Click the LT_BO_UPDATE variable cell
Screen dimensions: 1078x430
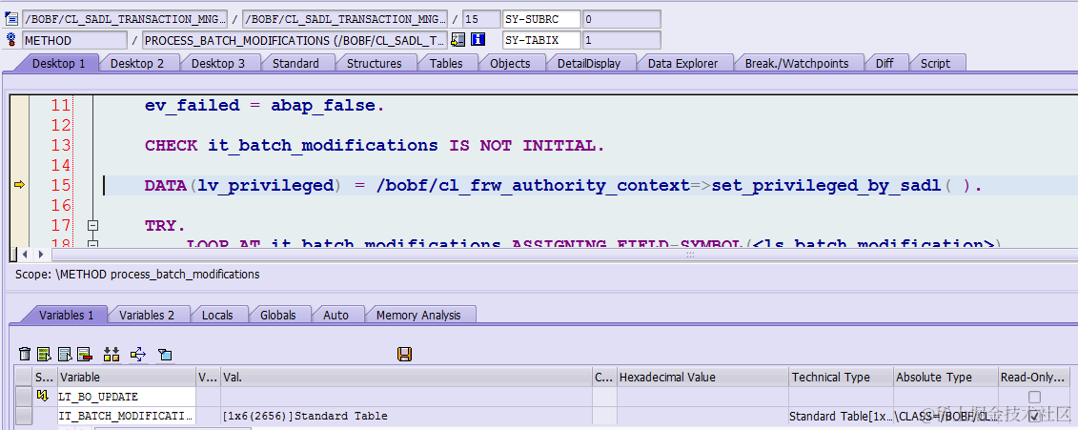pyautogui.click(x=127, y=397)
